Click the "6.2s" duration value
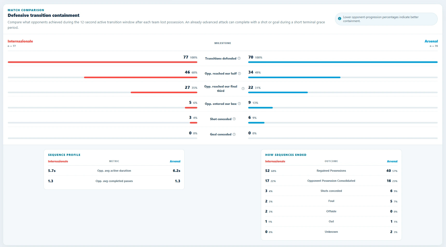The height and width of the screenshot is (247, 446). tap(177, 171)
